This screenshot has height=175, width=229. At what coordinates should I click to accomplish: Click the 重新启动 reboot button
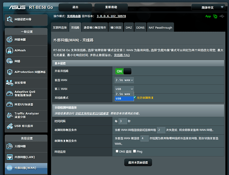click(x=111, y=7)
